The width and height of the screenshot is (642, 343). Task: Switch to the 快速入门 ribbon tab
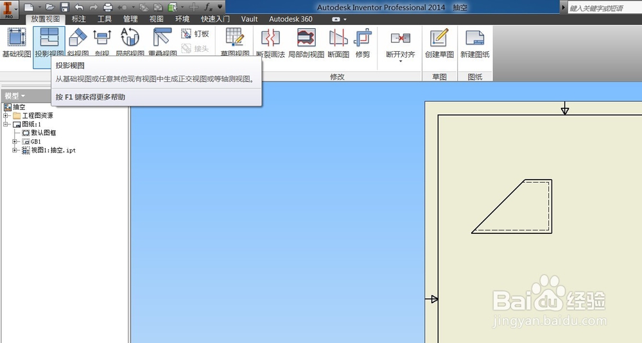pyautogui.click(x=215, y=19)
